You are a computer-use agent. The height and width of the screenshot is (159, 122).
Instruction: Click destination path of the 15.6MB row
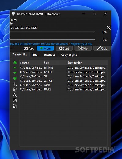pos(87,68)
